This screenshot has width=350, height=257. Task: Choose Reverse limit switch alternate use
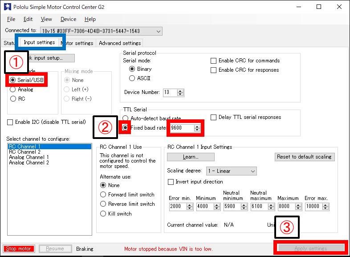click(x=127, y=204)
